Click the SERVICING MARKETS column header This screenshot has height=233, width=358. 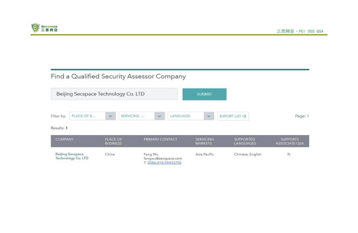click(x=205, y=141)
